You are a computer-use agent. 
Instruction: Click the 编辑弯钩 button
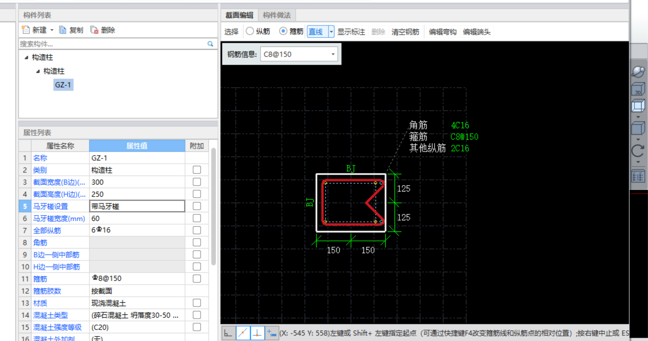[443, 32]
